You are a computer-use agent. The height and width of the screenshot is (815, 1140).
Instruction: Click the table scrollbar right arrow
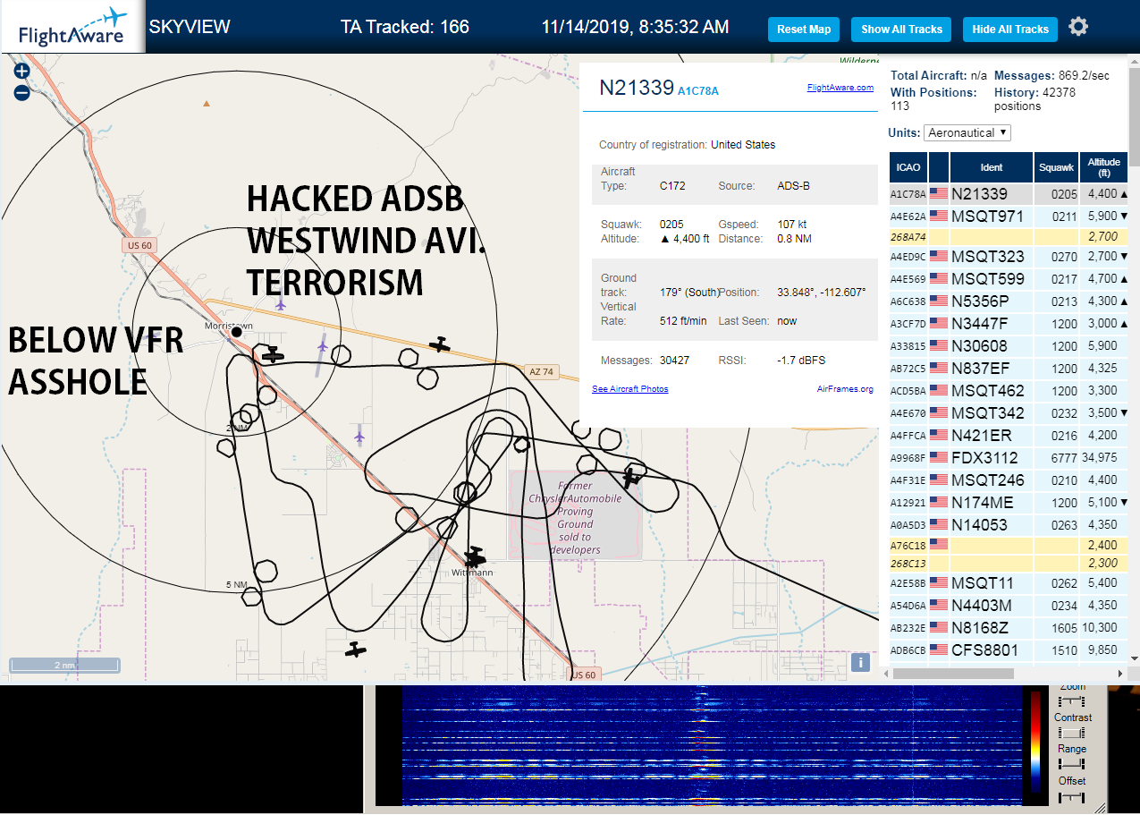pos(1121,673)
